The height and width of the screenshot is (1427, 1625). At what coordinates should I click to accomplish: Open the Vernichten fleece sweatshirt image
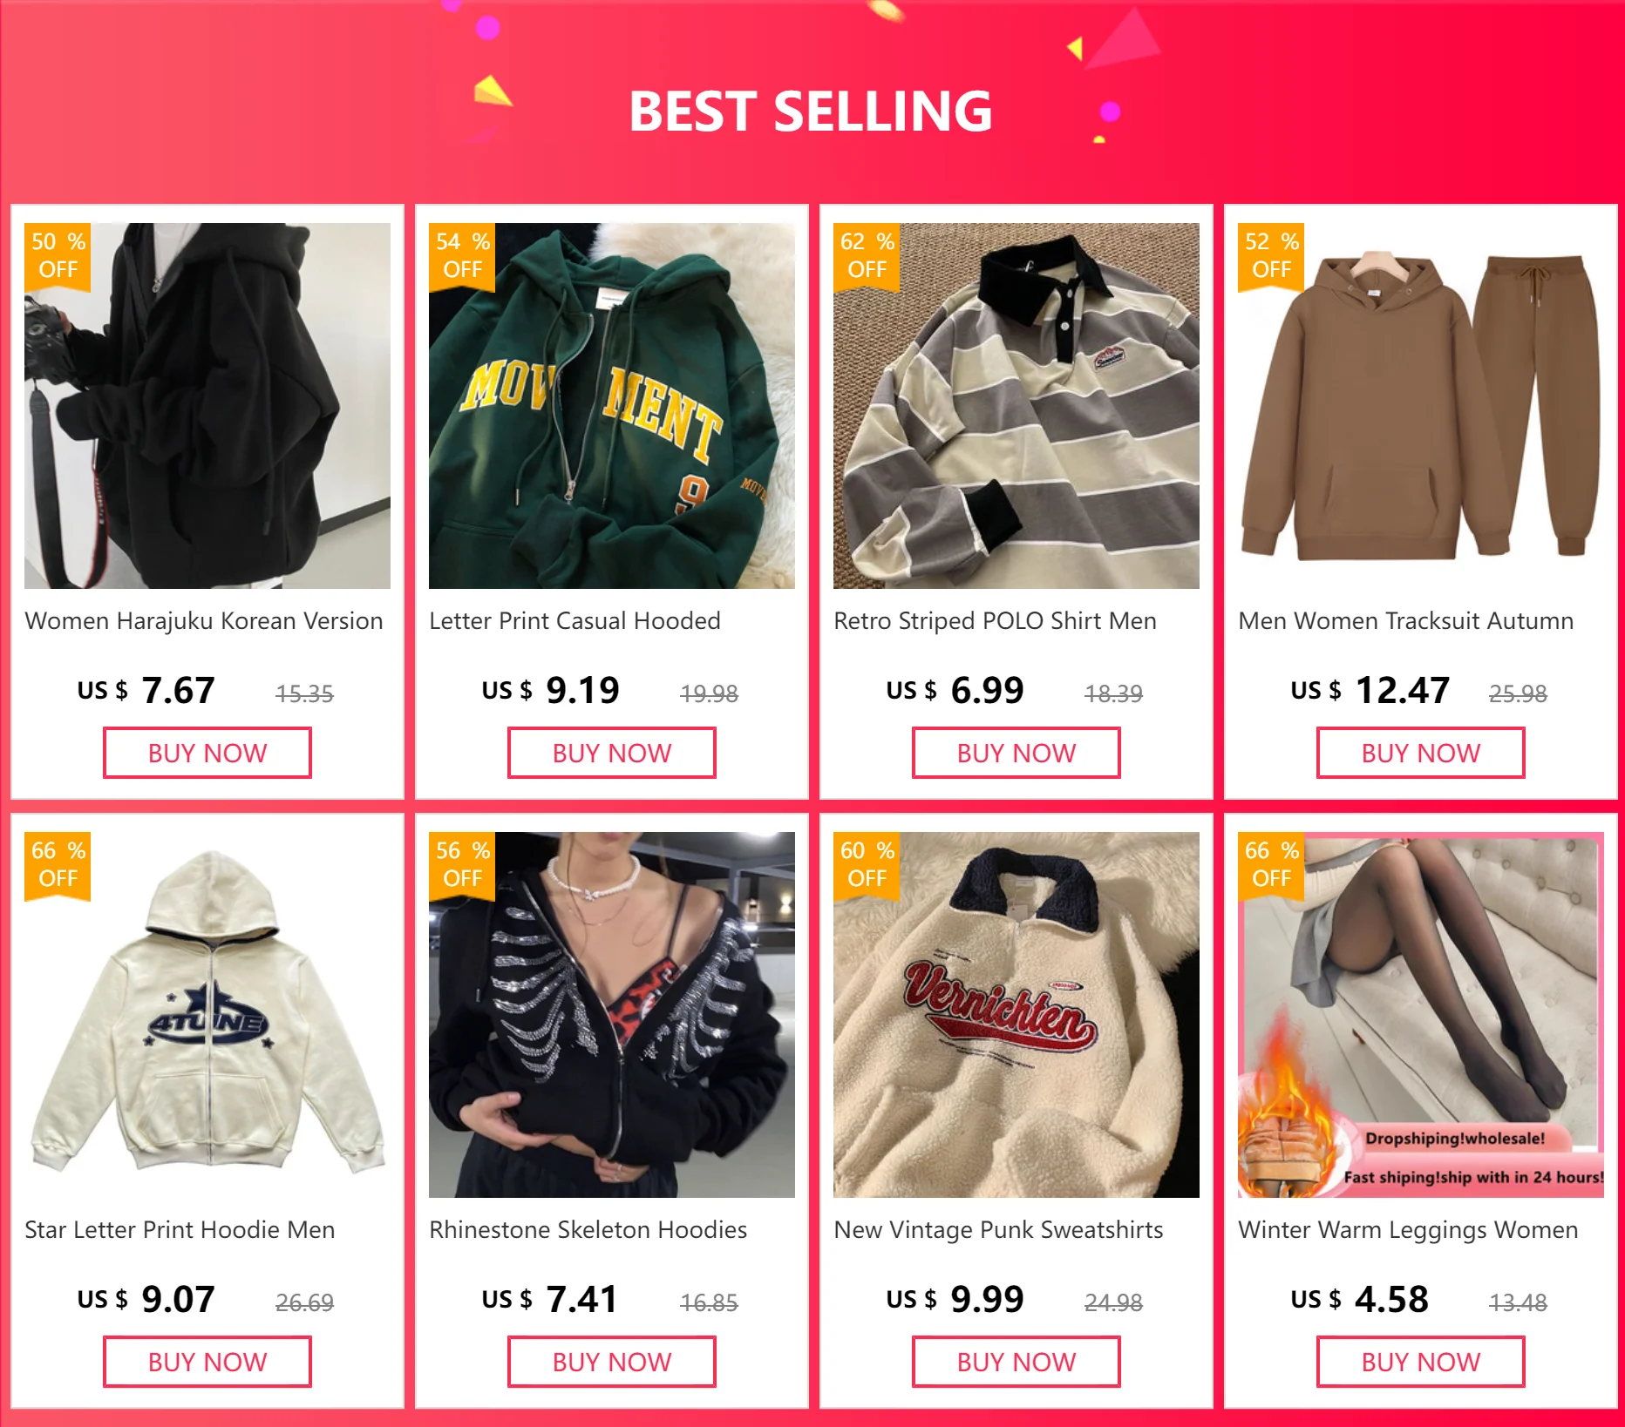pos(1016,1015)
